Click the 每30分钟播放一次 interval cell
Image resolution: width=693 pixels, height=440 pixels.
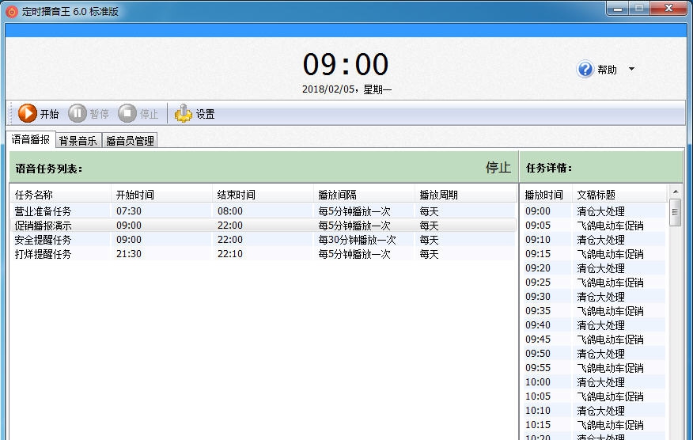(x=357, y=239)
